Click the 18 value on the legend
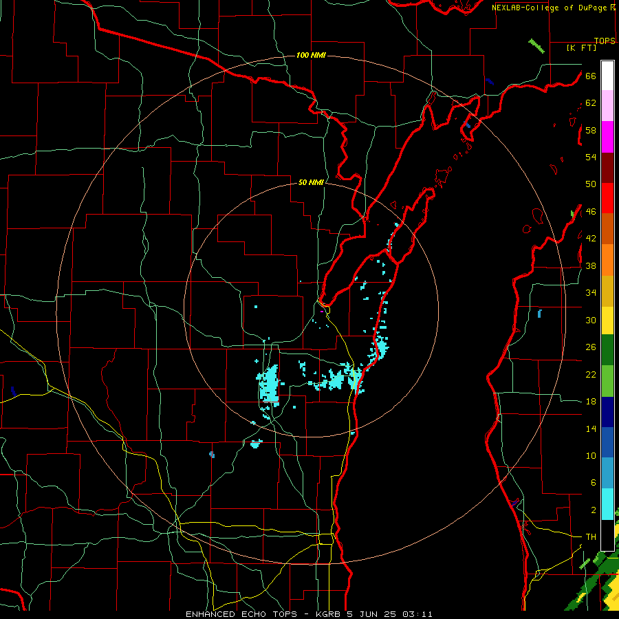Screen dimensions: 619x619 [x=591, y=402]
